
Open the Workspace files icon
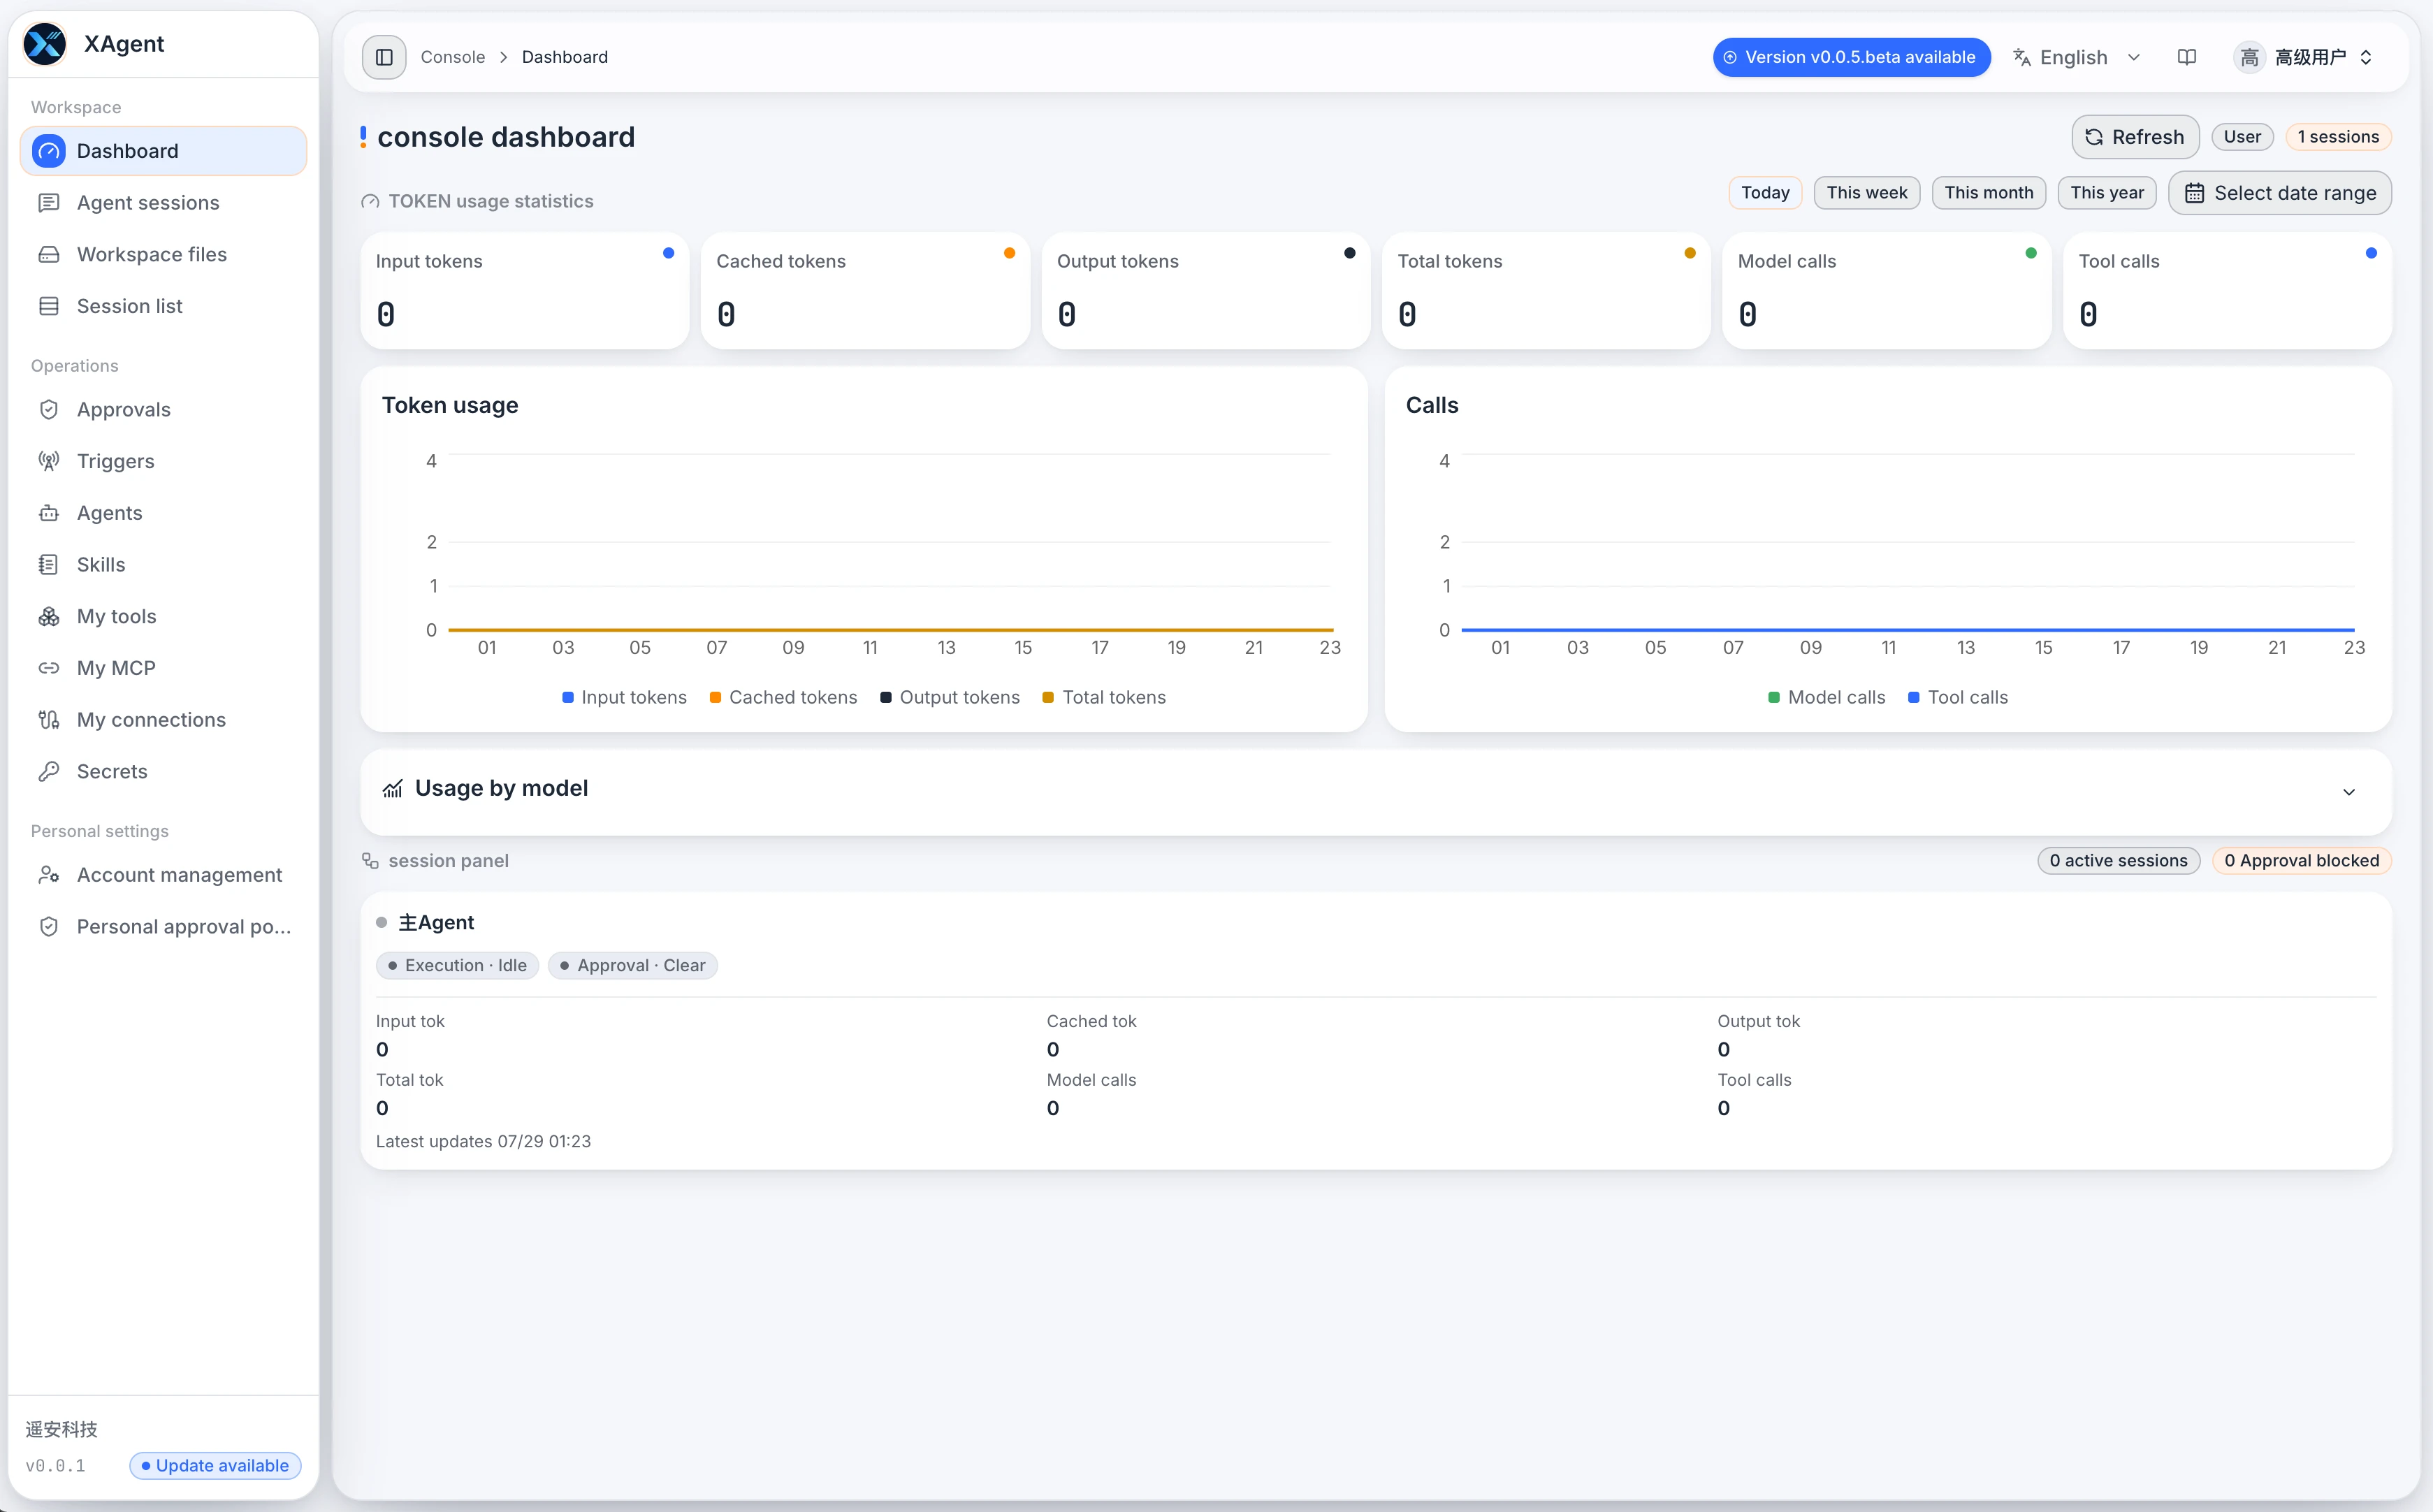[48, 255]
